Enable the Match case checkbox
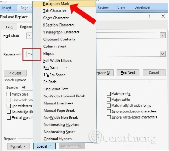Screen dimensions: 169x151 coord(9,94)
